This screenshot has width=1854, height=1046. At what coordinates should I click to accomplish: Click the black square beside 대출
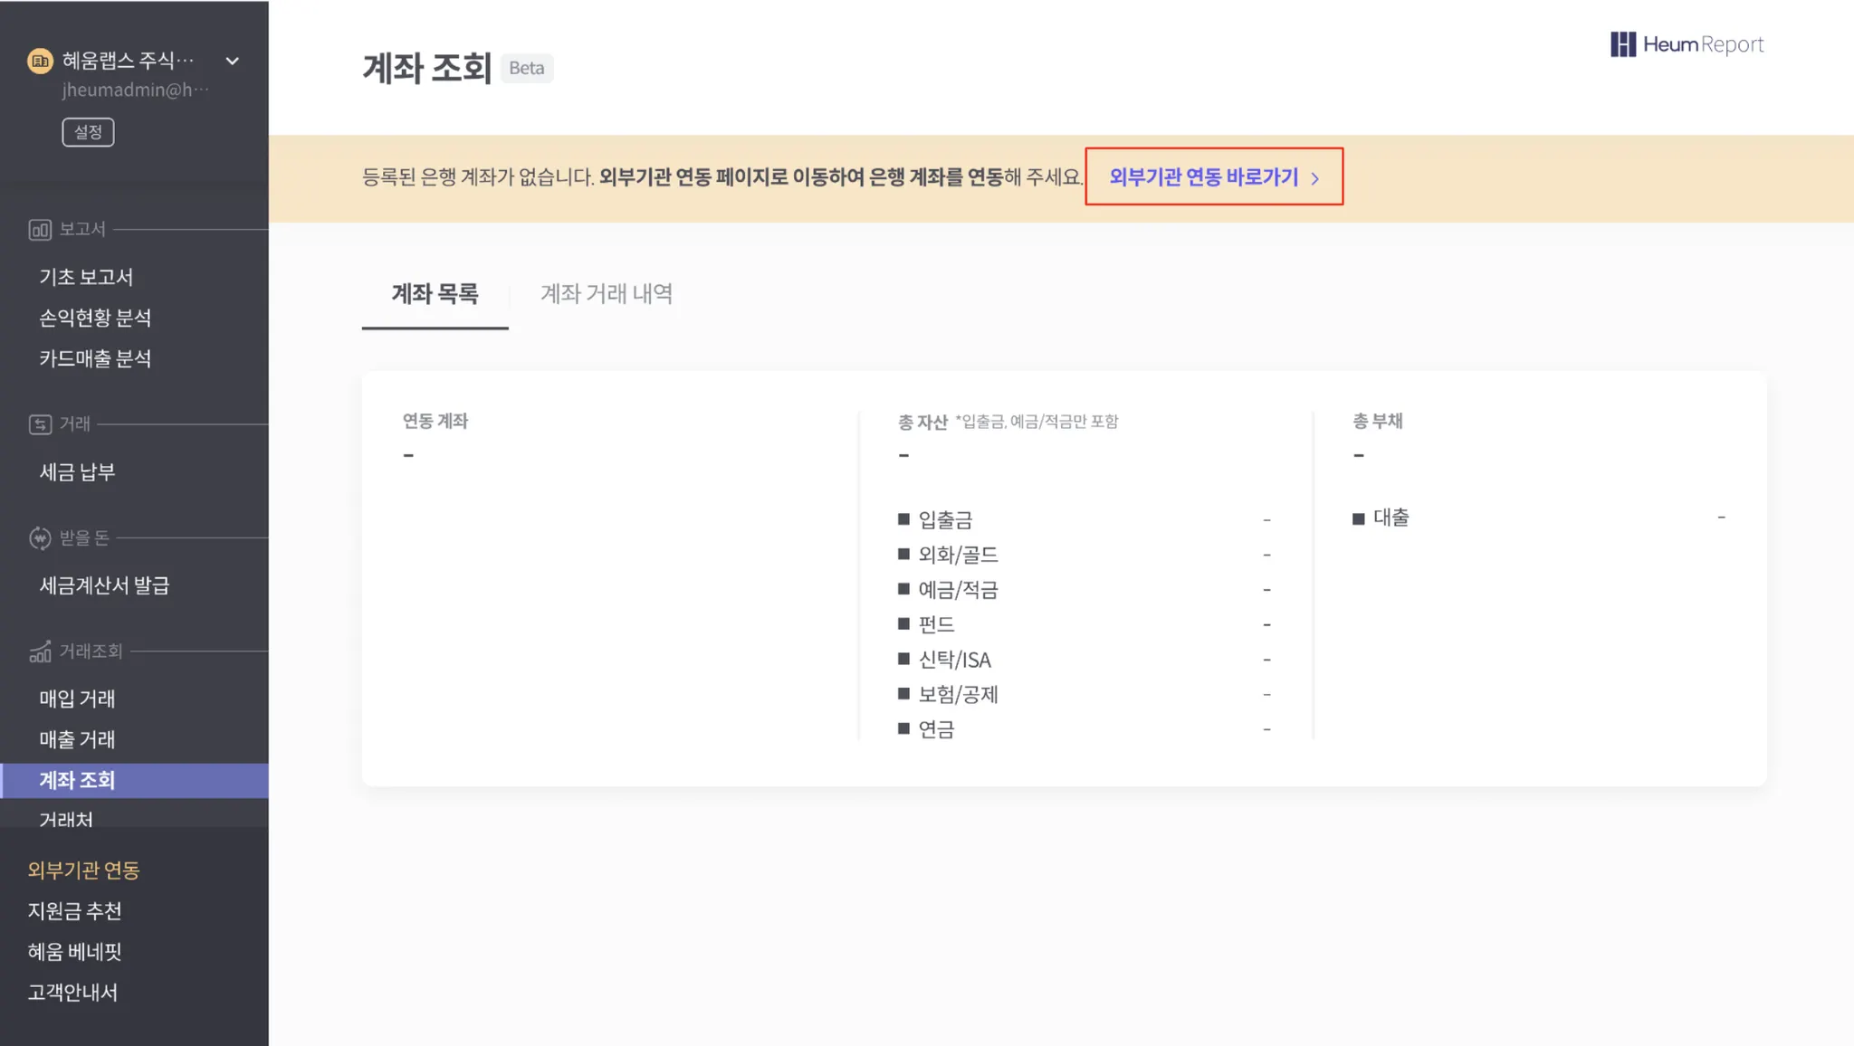[1358, 518]
